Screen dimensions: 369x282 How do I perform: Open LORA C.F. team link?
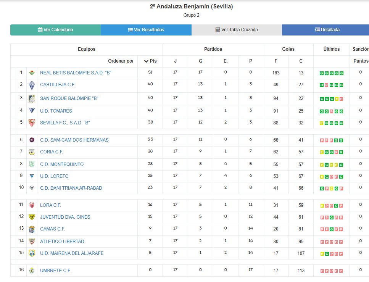point(51,205)
